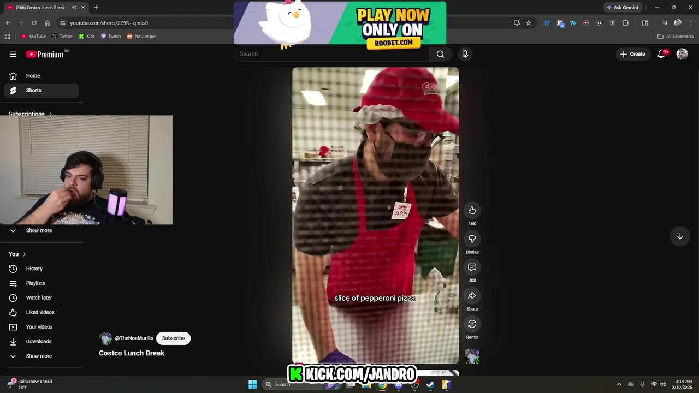Open the YouTube hamburger guide menu
699x393 pixels.
(x=13, y=54)
